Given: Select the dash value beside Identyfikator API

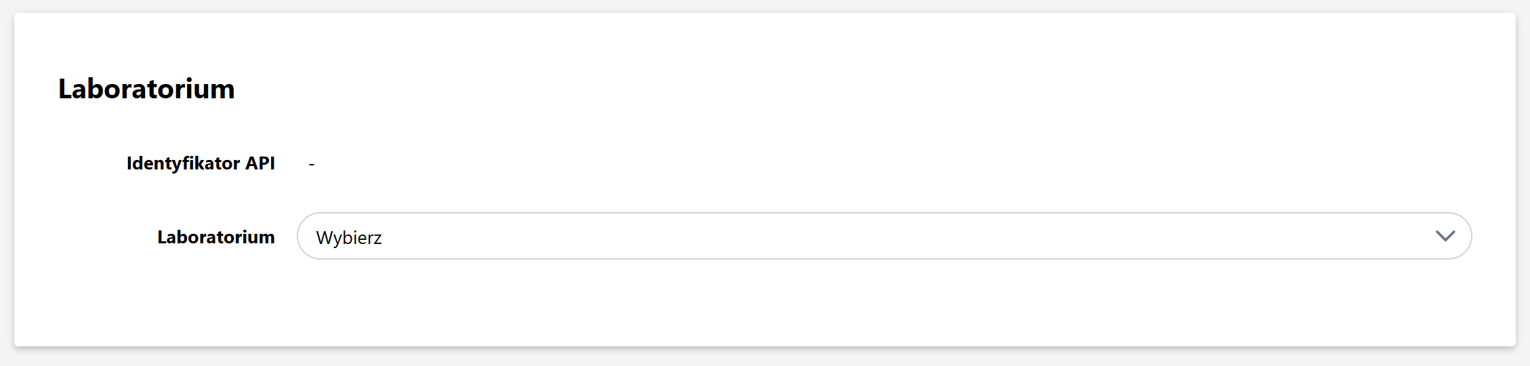Looking at the screenshot, I should pos(312,164).
